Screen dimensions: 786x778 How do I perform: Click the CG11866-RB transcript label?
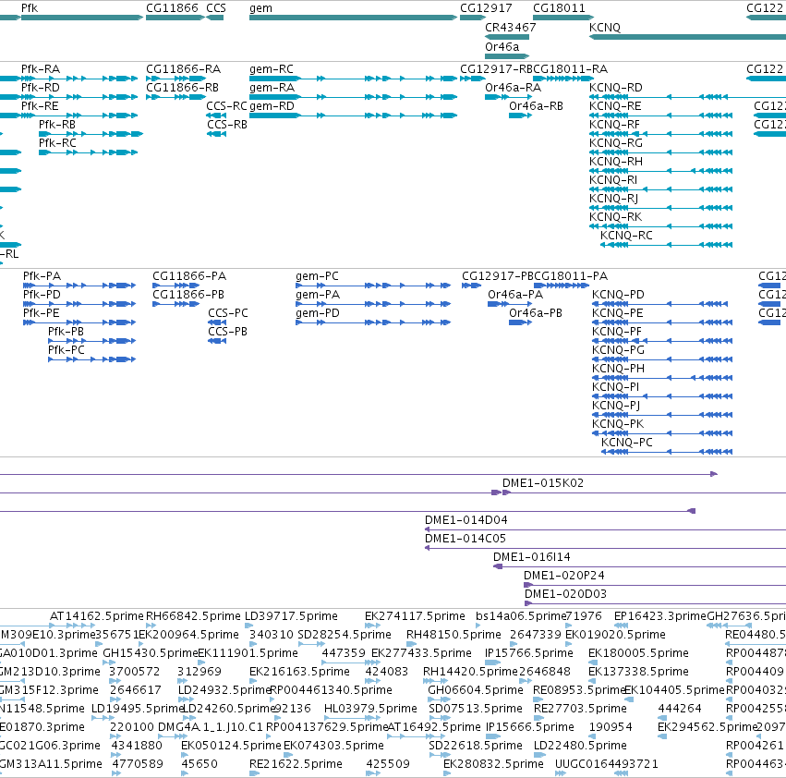tap(183, 87)
